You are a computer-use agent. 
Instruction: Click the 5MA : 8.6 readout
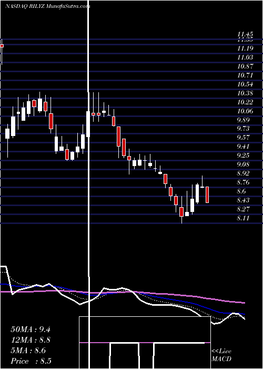[x=28, y=351]
